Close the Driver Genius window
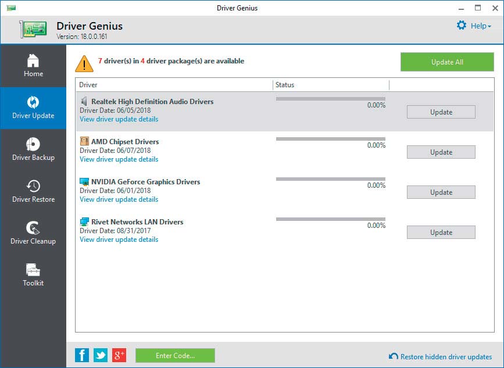 coord(495,8)
